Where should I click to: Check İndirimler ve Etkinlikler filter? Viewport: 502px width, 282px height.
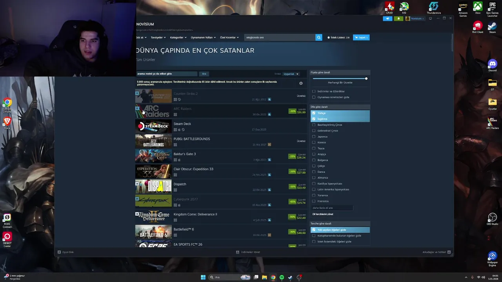[314, 91]
